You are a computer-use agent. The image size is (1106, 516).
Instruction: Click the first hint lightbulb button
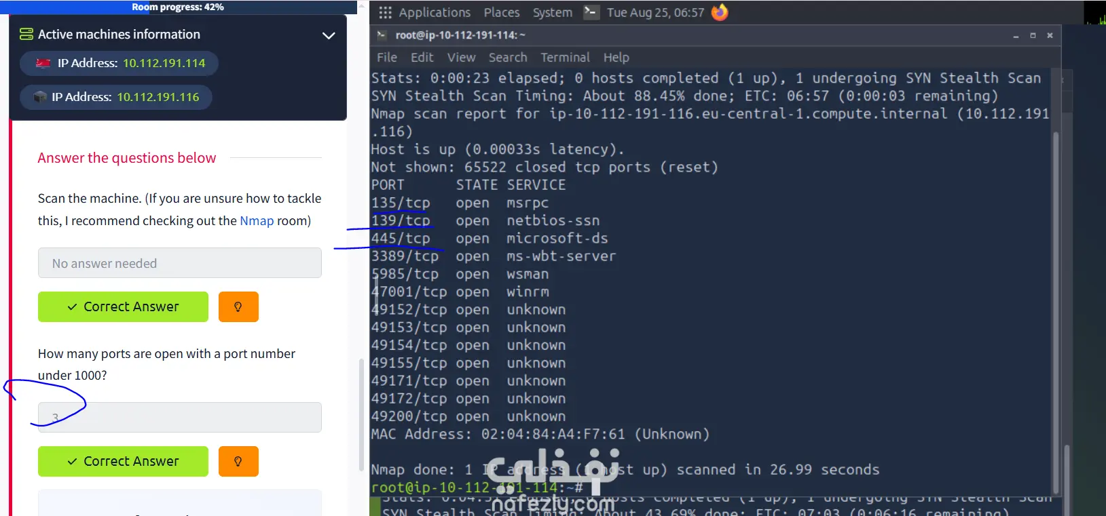[x=238, y=306]
